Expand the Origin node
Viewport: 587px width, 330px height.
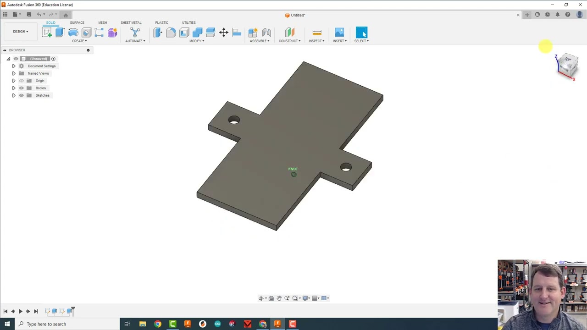13,81
